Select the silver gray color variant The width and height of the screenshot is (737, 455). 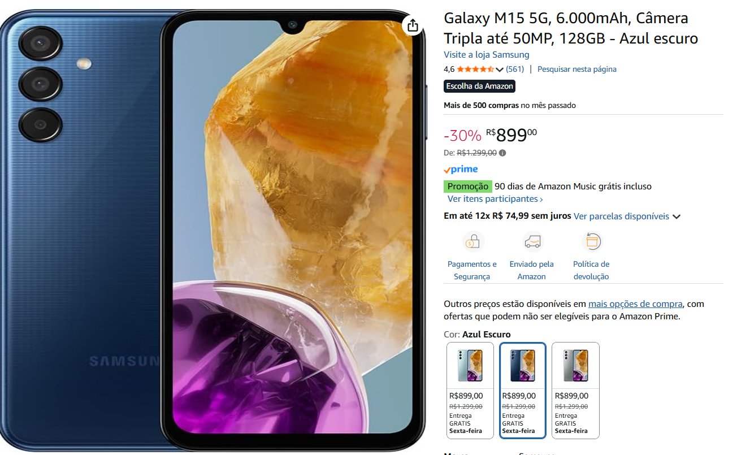(x=575, y=390)
